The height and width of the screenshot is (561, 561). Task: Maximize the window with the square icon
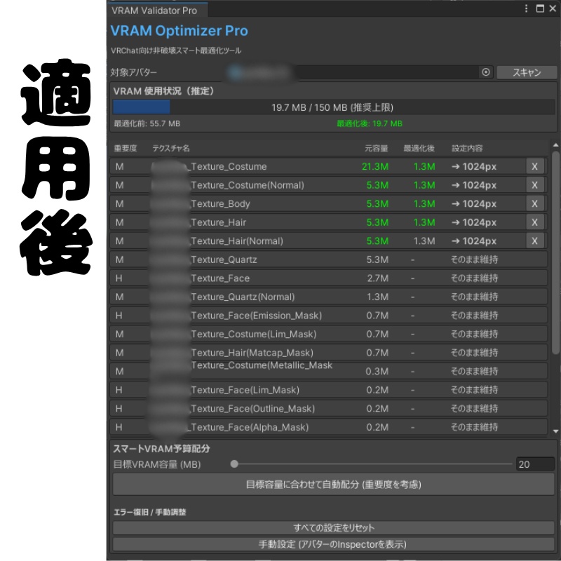click(x=541, y=8)
